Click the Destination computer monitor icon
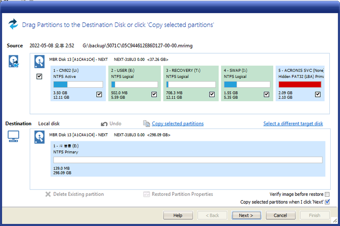This screenshot has height=226, width=340. [14, 136]
